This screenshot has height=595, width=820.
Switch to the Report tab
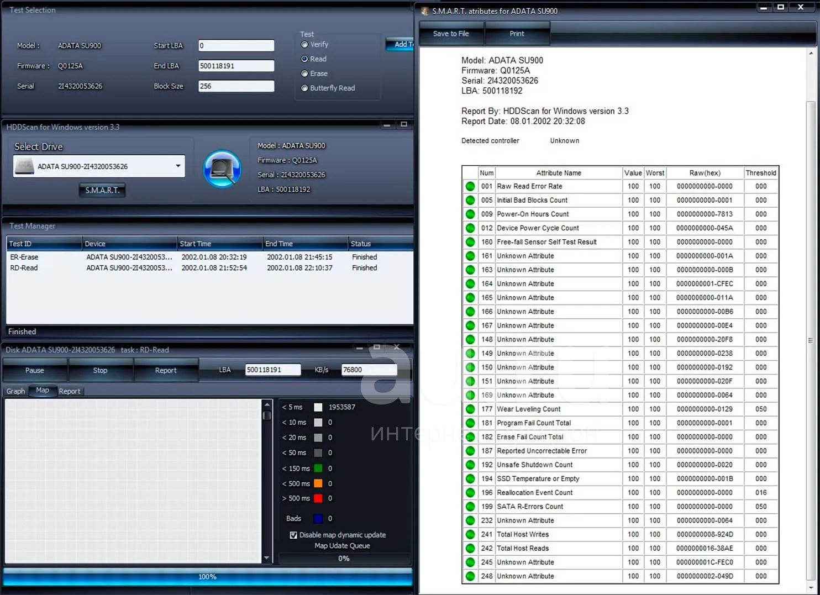pyautogui.click(x=70, y=391)
